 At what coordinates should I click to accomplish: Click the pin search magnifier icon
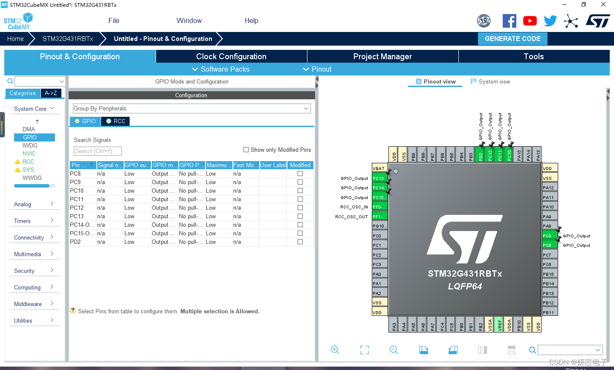pos(533,350)
